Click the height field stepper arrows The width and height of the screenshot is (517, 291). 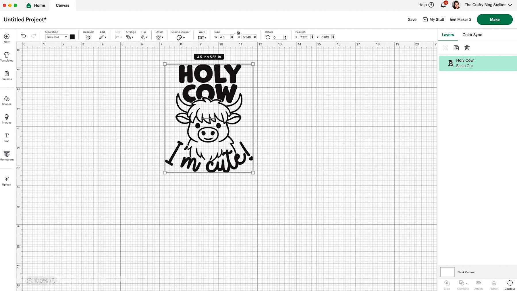(x=255, y=37)
